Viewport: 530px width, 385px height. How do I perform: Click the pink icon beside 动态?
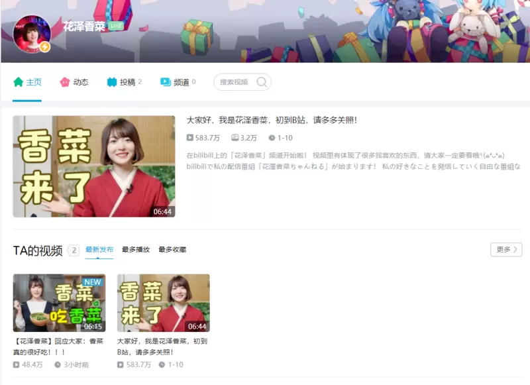64,82
